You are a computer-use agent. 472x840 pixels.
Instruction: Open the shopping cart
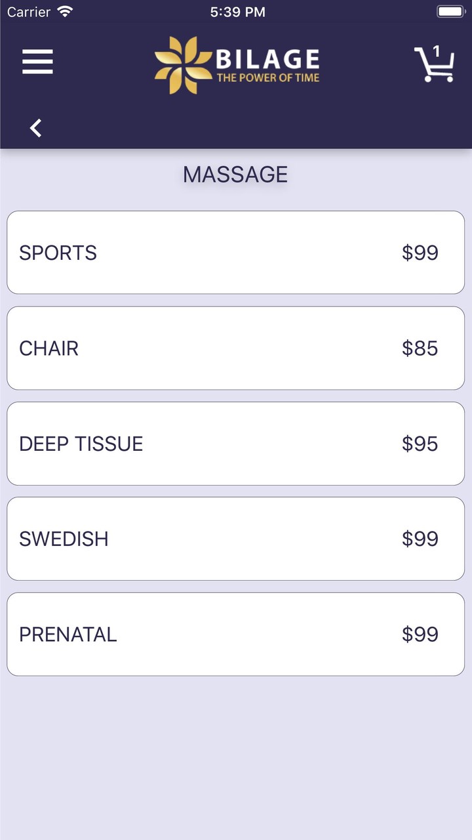point(434,66)
